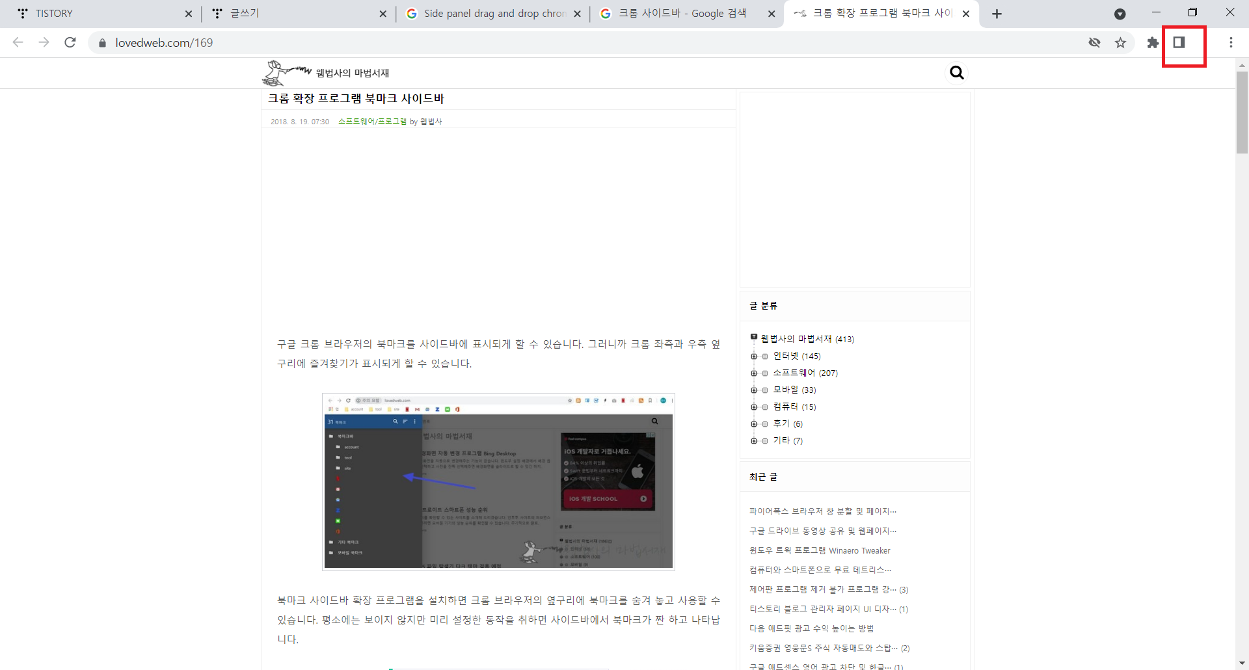Open recent post 제어판 프로그램 제거 불가
The width and height of the screenshot is (1249, 670).
tap(823, 589)
